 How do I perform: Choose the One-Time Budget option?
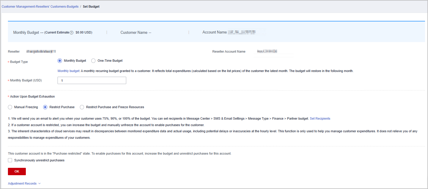[x=93, y=61]
